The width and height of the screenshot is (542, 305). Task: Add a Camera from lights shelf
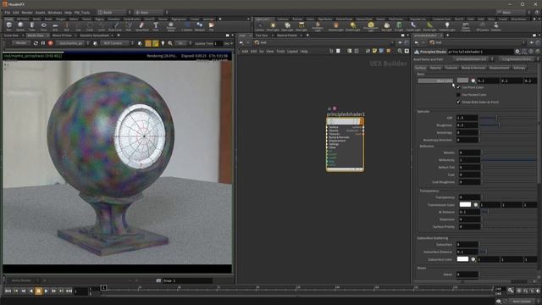click(260, 26)
